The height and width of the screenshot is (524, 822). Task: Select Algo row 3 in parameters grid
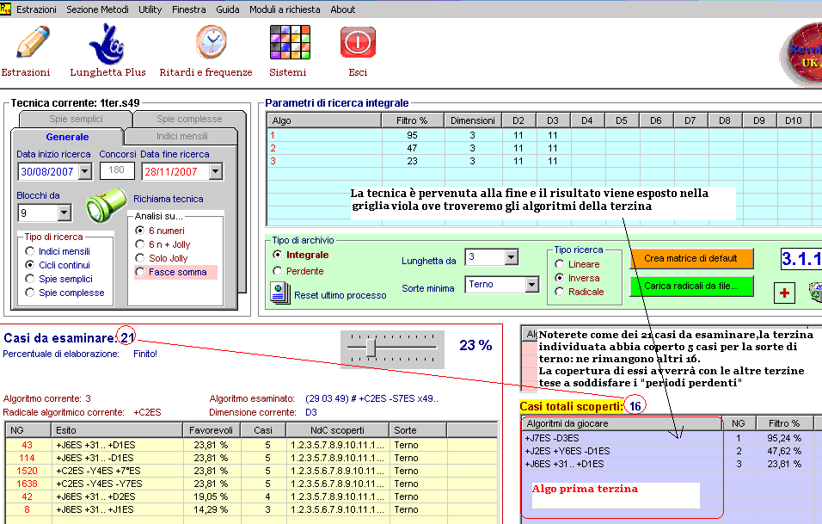coord(544,161)
